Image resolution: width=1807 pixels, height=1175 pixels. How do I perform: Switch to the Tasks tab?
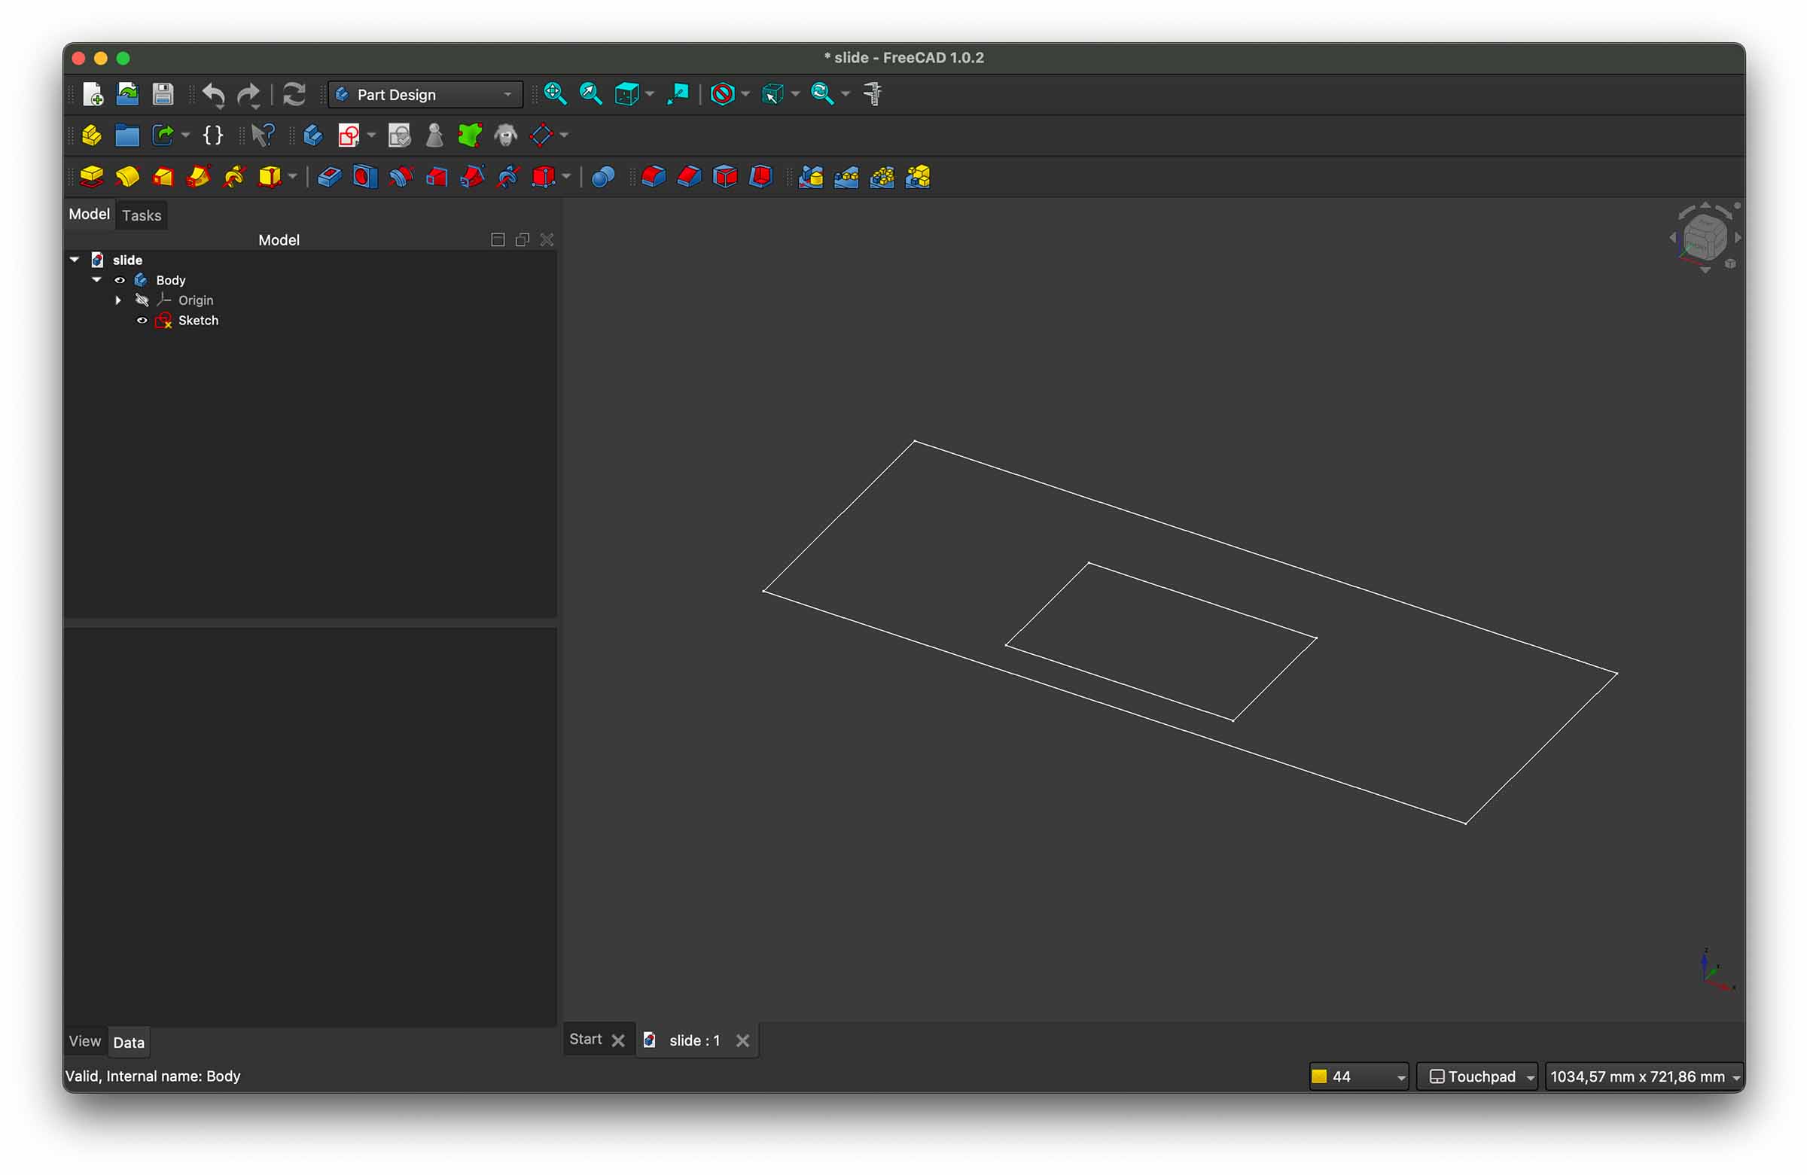click(x=142, y=215)
